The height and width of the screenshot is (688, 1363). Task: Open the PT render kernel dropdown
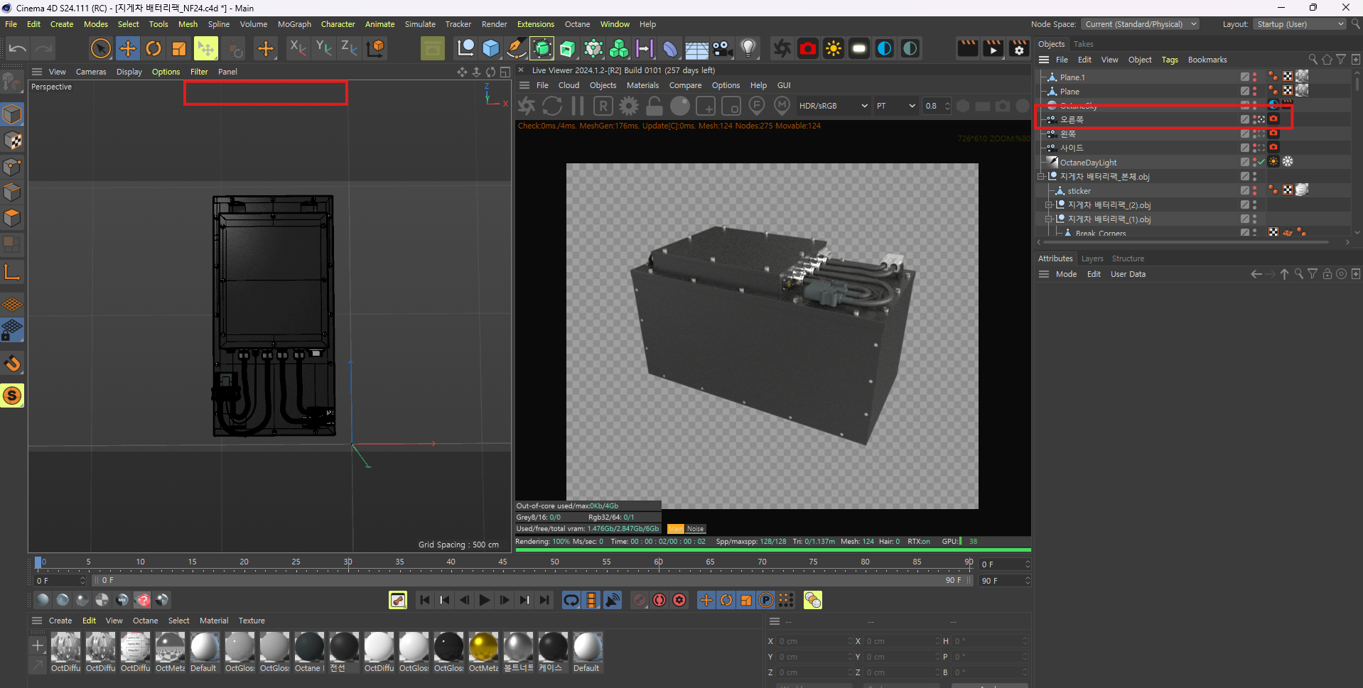point(895,106)
